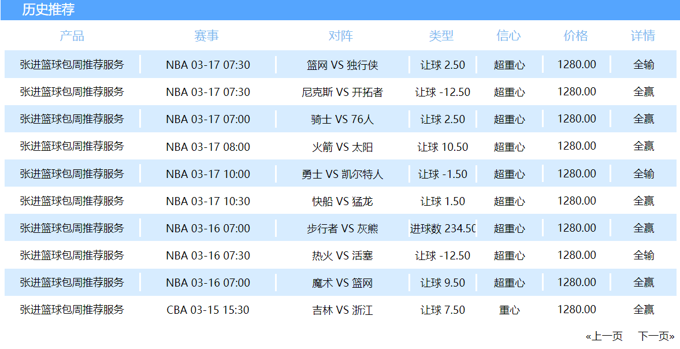Click the 历史推荐 section title

[48, 10]
